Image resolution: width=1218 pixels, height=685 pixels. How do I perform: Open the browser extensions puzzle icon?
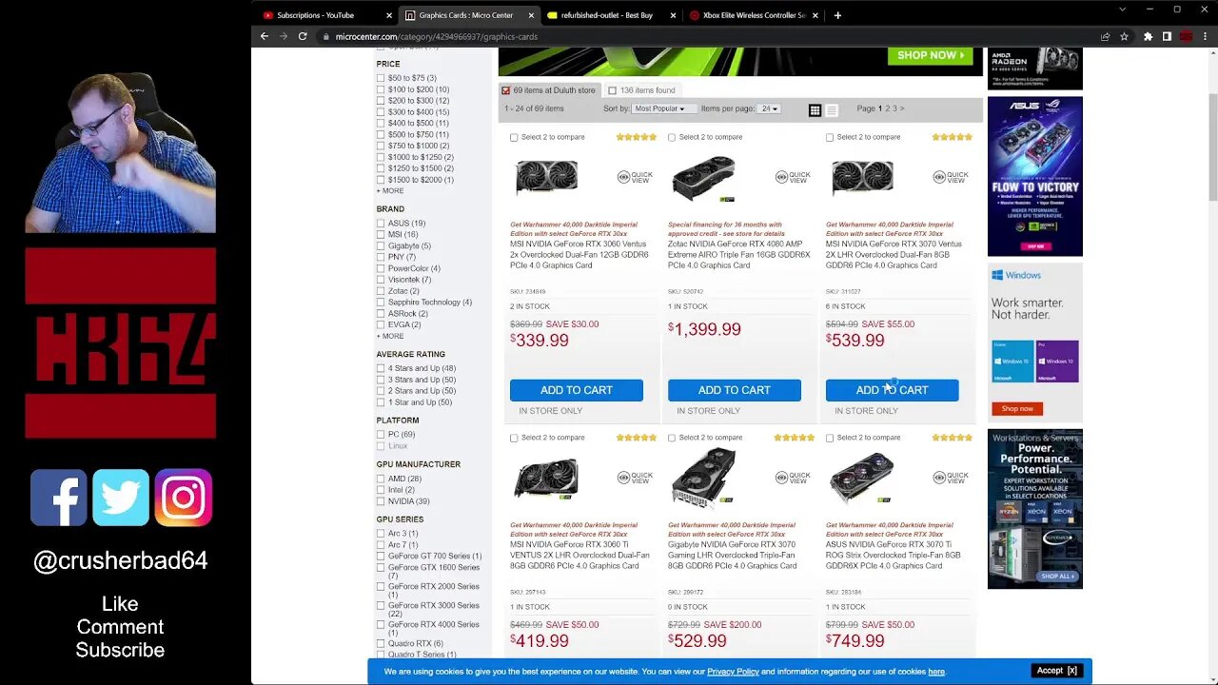[x=1148, y=36]
